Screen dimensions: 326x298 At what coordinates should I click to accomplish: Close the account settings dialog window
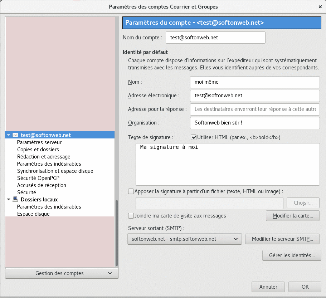(x=320, y=6)
